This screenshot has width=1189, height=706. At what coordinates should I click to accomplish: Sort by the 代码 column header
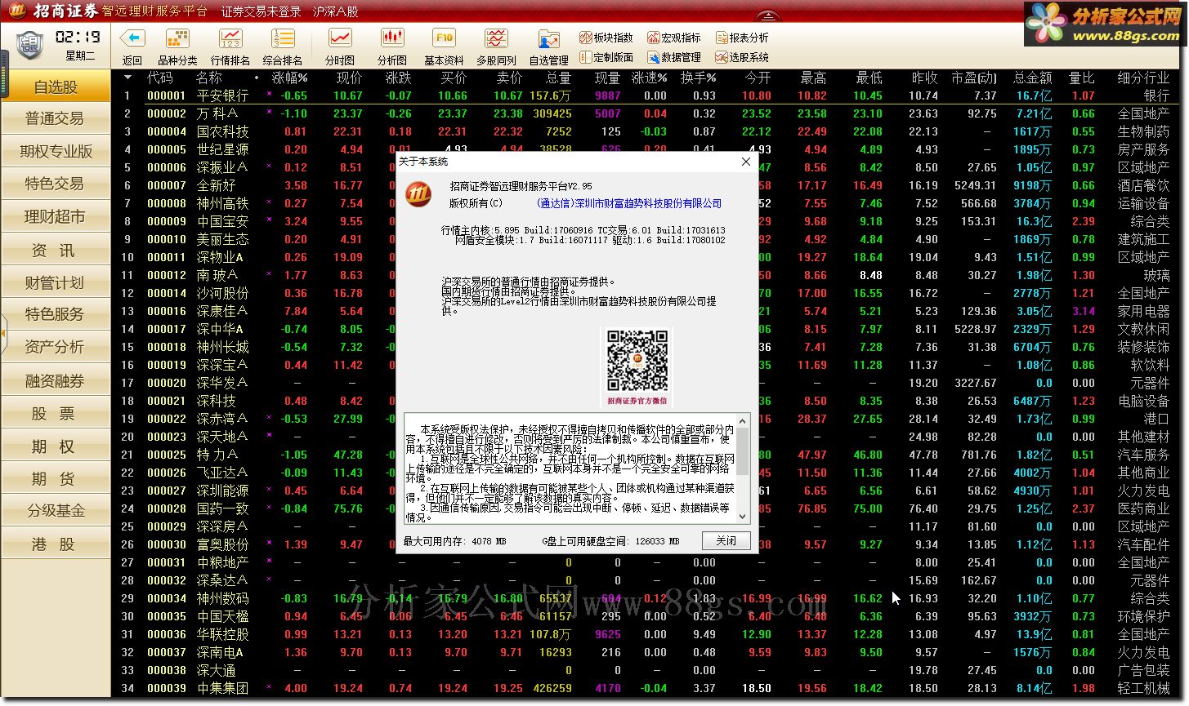coord(160,78)
